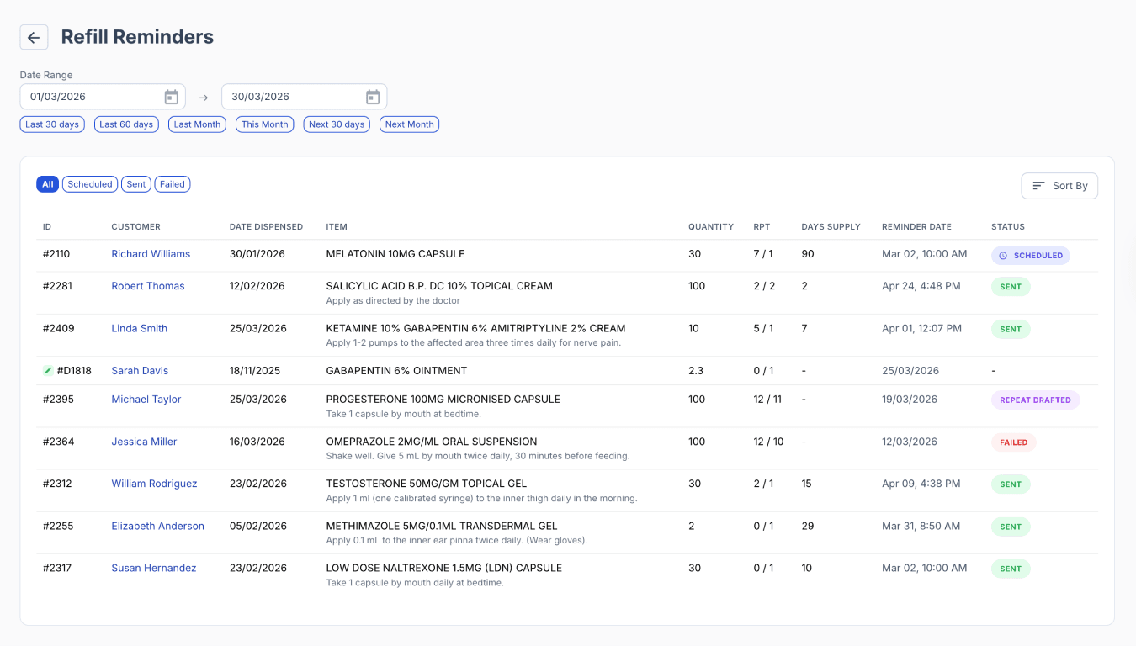Open customer Robert Thomas
The height and width of the screenshot is (646, 1136).
pyautogui.click(x=148, y=286)
